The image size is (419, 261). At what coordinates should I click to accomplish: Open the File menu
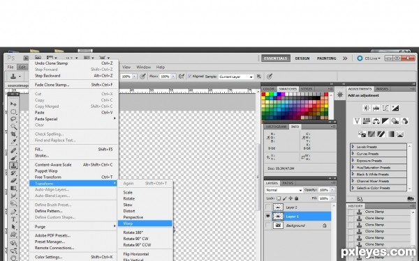pos(10,67)
